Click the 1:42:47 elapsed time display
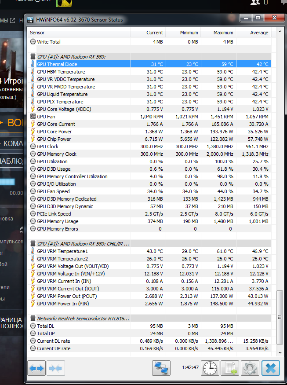Screen dimensions: 287x385 point(190,367)
